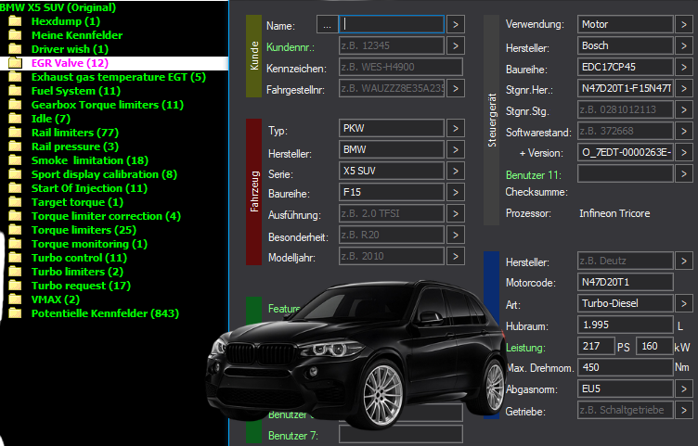Open the Verwendung Motor arrow dropdown
Screen dimensions: 698x446
coord(684,24)
